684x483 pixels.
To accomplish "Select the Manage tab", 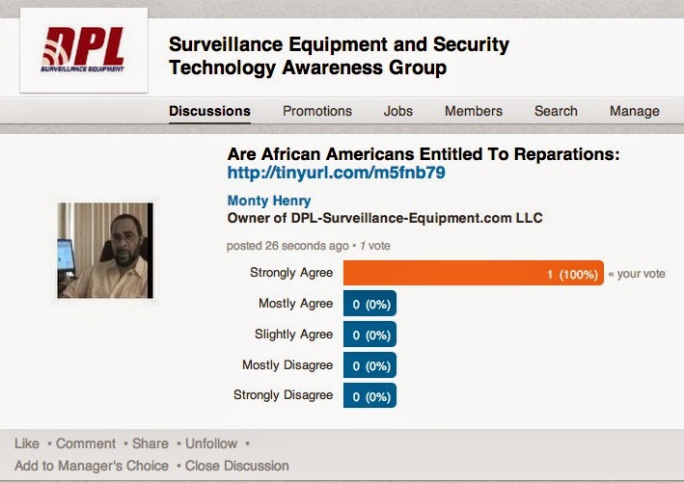I will (634, 111).
